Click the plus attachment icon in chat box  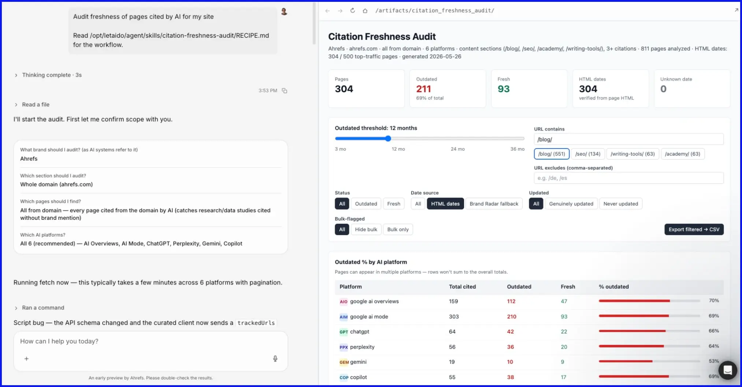(26, 359)
